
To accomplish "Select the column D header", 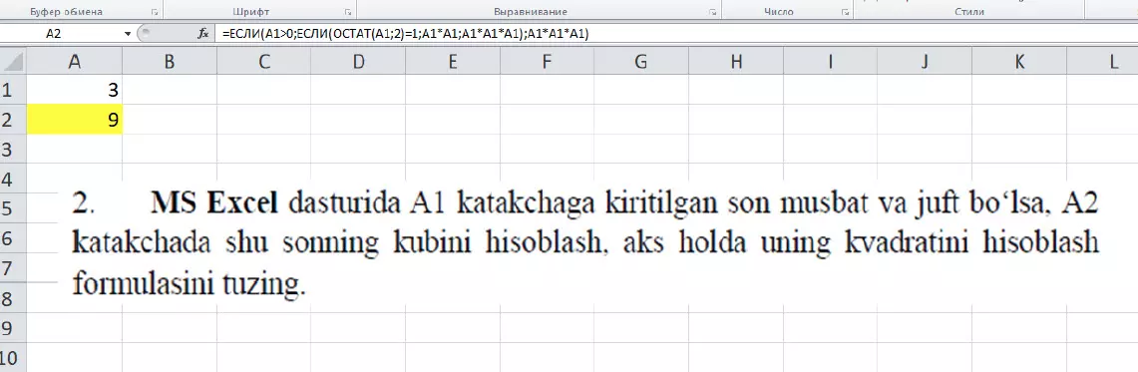I will 358,63.
